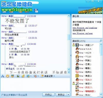Jump to latest message double-arrow button
103x98 pixels.
click(68, 72)
